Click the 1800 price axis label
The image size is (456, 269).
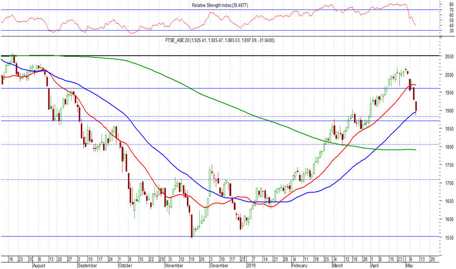pos(449,146)
